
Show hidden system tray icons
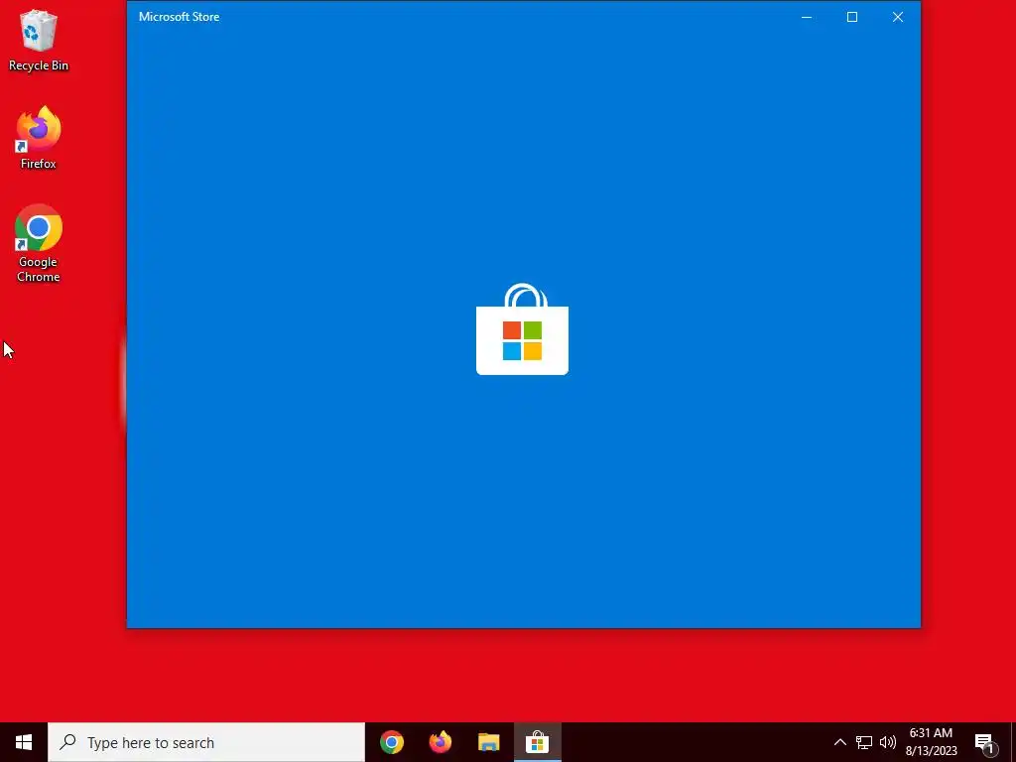(839, 742)
